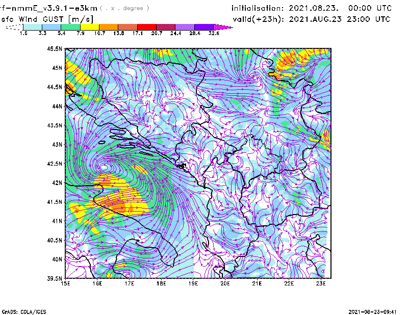Click the light cyan 1.6–3.3 legend swatch
Screen dimensions: 408x315
(x=33, y=27)
